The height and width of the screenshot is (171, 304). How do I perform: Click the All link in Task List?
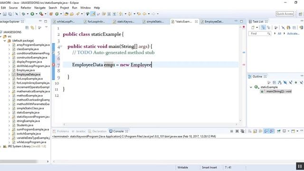(x=279, y=34)
